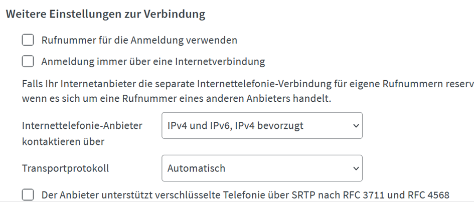Click the text line 'wenn es sich um eine Rufnummer'
This screenshot has width=474, height=202.
click(x=177, y=99)
